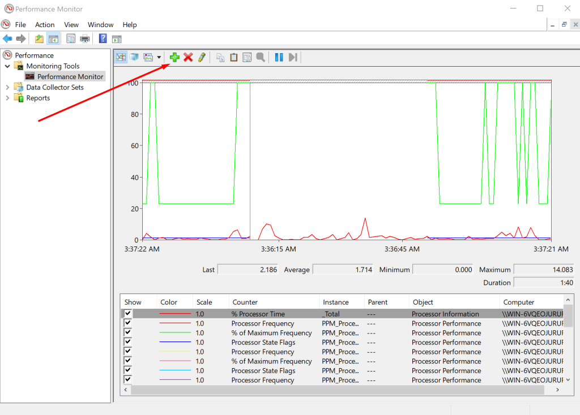Click the Show column header

(x=139, y=302)
